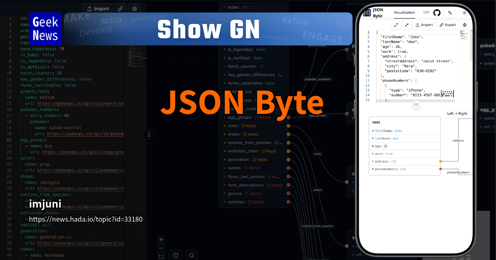Click imjuni author name

45,203
